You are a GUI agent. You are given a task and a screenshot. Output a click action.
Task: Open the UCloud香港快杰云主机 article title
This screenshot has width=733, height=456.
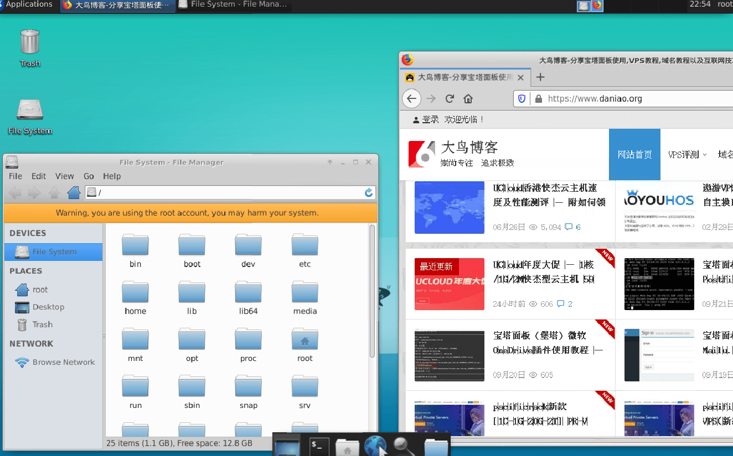coord(549,195)
